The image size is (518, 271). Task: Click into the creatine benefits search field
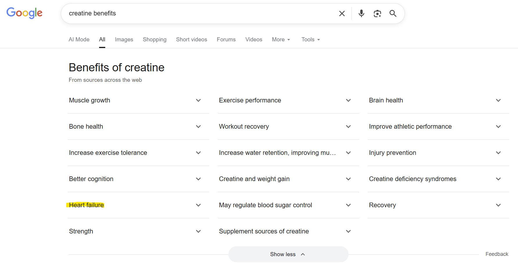[198, 13]
